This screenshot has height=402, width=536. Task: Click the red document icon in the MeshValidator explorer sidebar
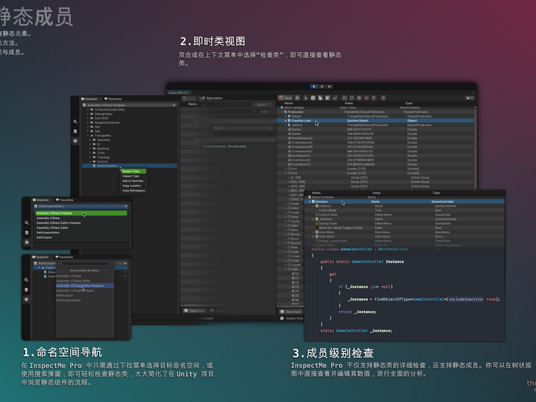click(x=75, y=131)
